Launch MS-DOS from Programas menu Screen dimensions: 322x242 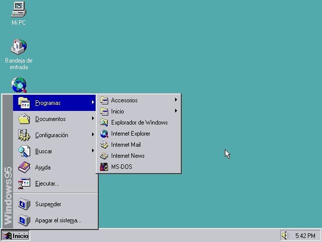click(x=139, y=167)
